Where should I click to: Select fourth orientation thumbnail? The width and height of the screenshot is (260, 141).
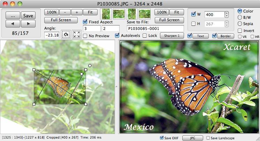(x=145, y=14)
